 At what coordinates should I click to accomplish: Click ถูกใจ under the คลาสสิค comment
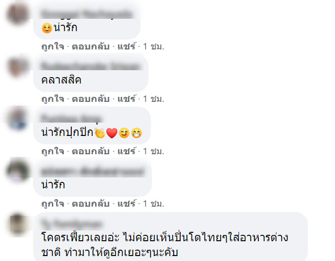52,99
